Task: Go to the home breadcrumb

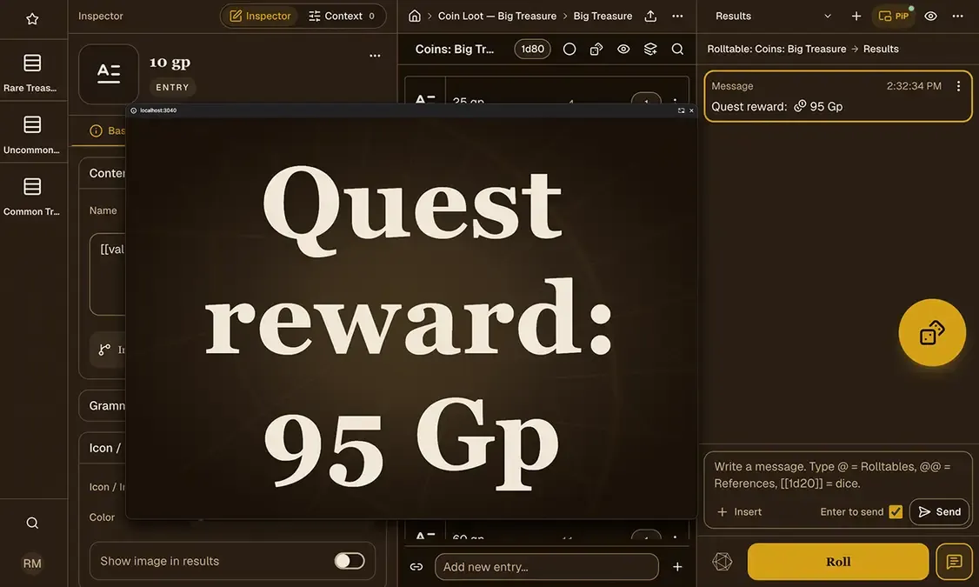Action: click(415, 17)
